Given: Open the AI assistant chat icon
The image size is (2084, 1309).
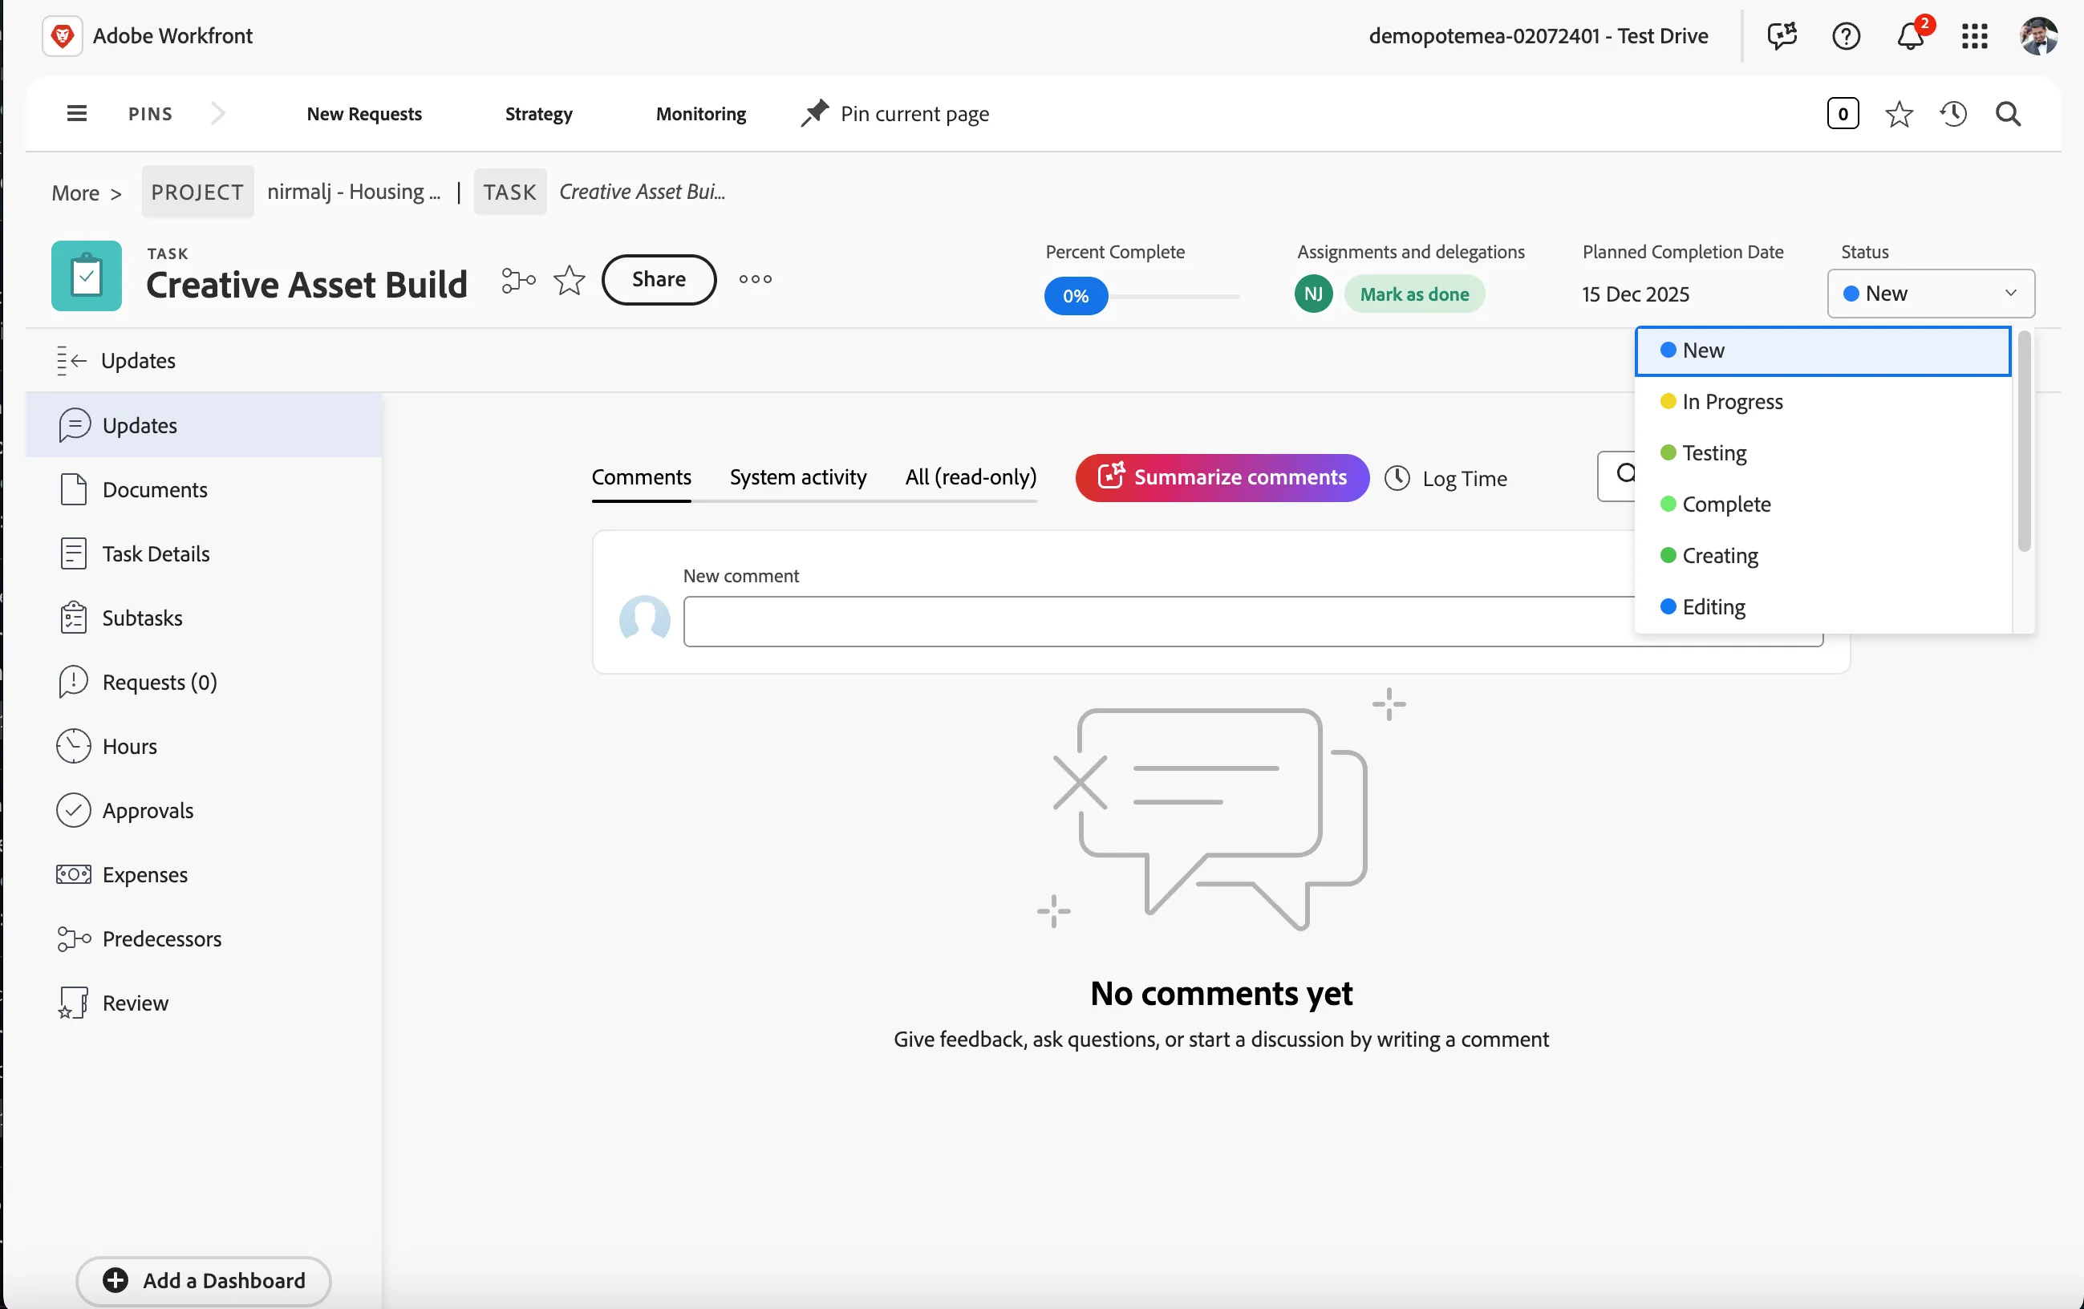Looking at the screenshot, I should point(1782,36).
